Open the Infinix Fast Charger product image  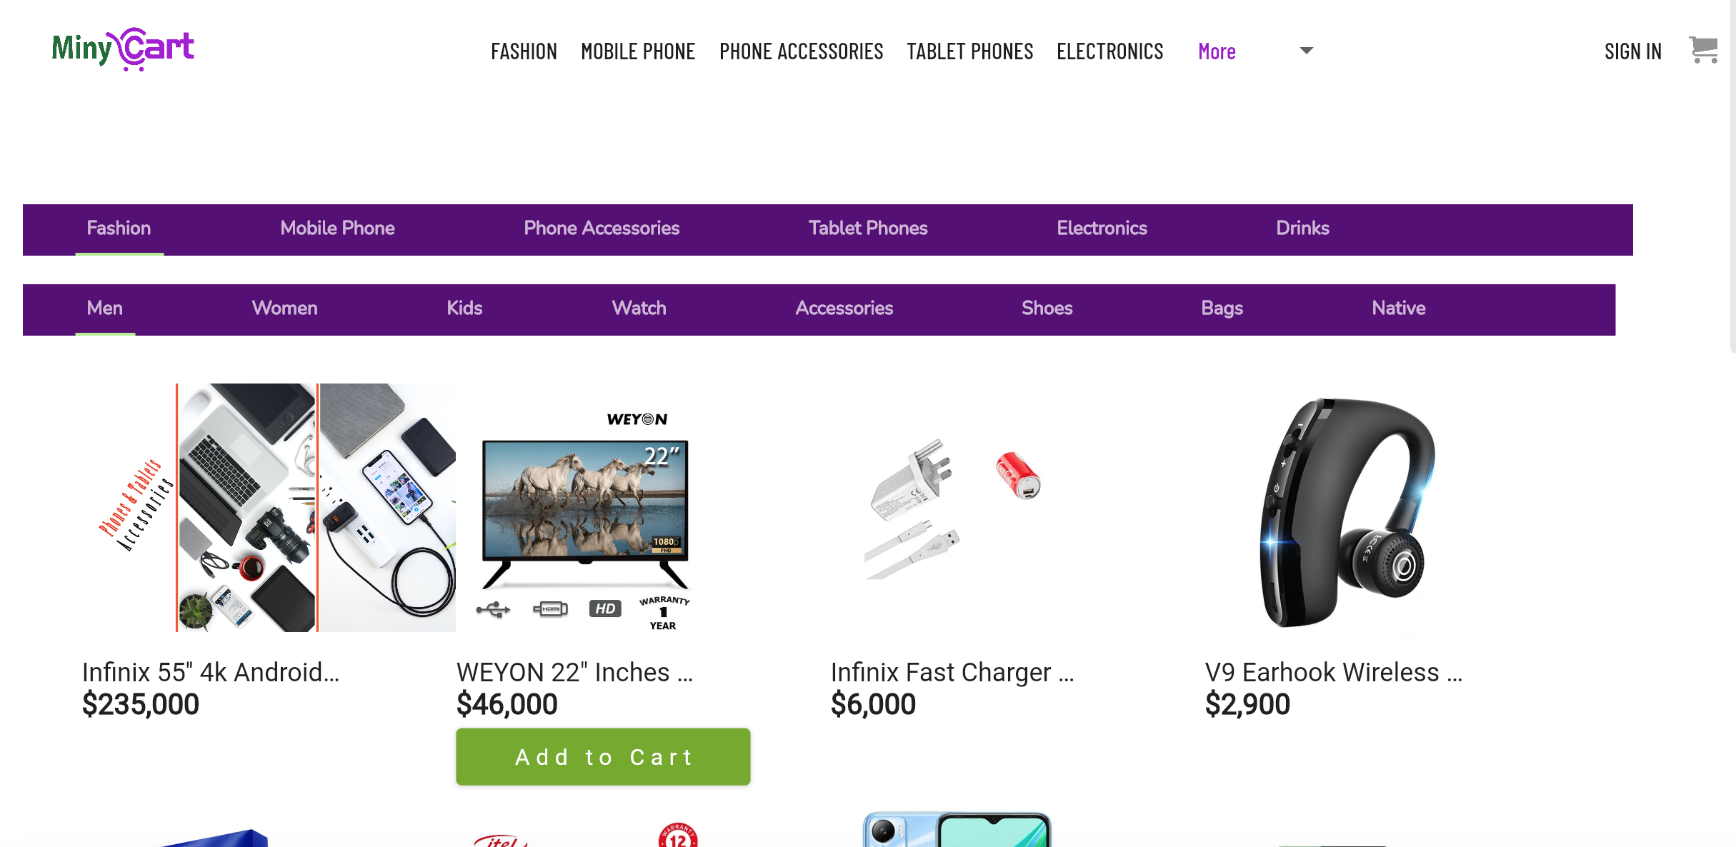pyautogui.click(x=954, y=507)
